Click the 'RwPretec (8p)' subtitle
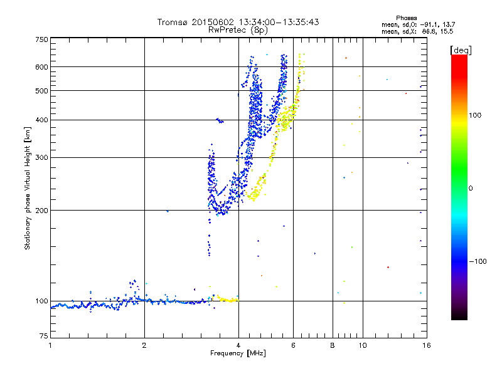This screenshot has width=502, height=376. 238,30
